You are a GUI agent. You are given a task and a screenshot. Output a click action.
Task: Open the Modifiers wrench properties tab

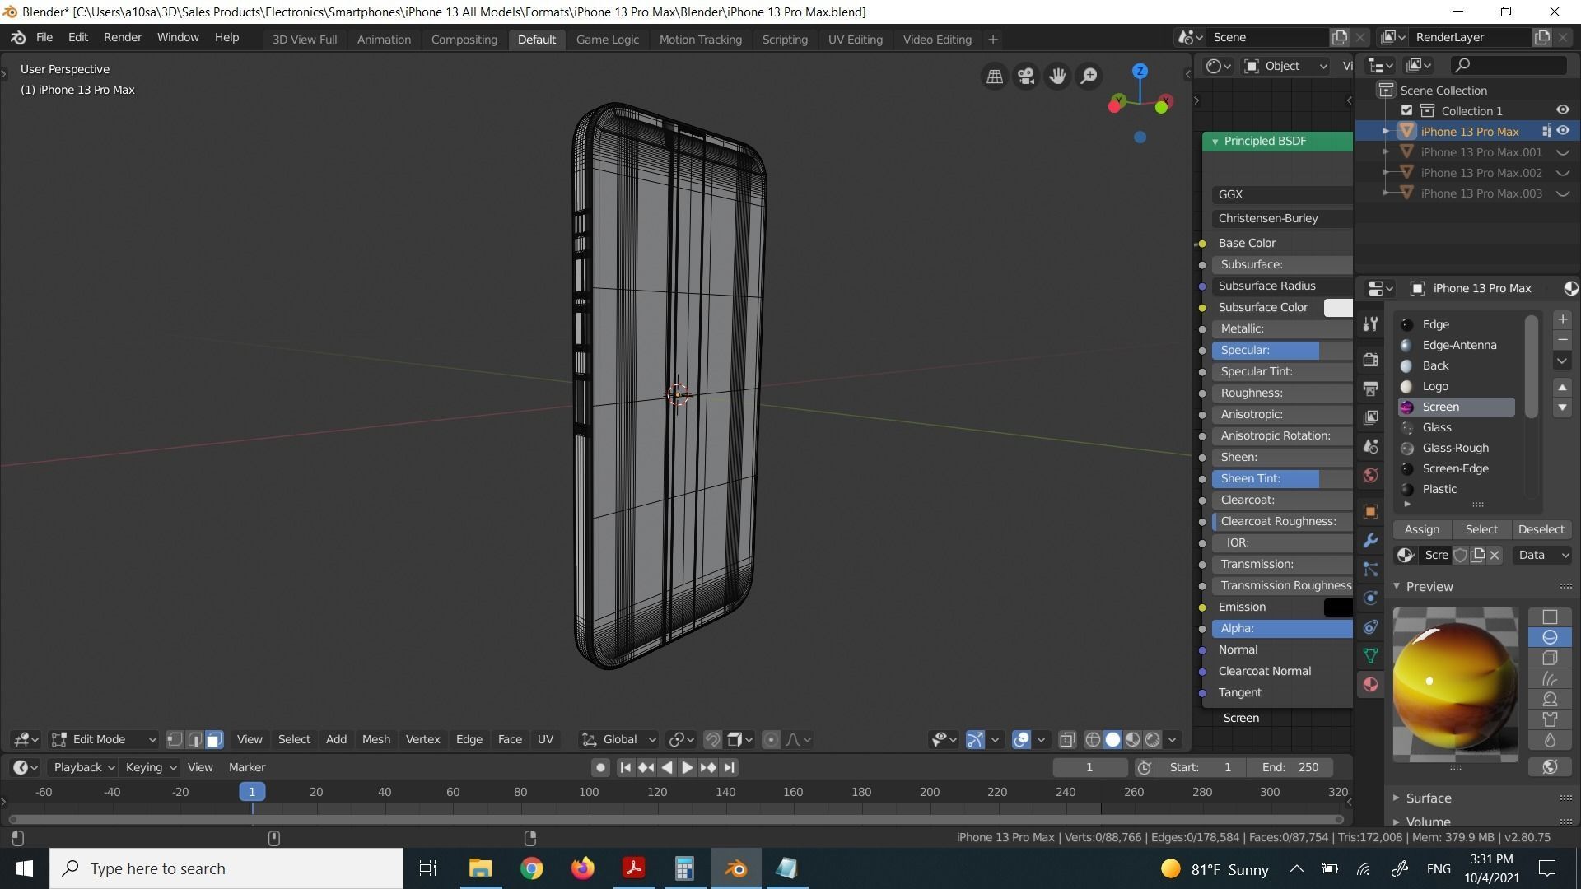pos(1370,541)
